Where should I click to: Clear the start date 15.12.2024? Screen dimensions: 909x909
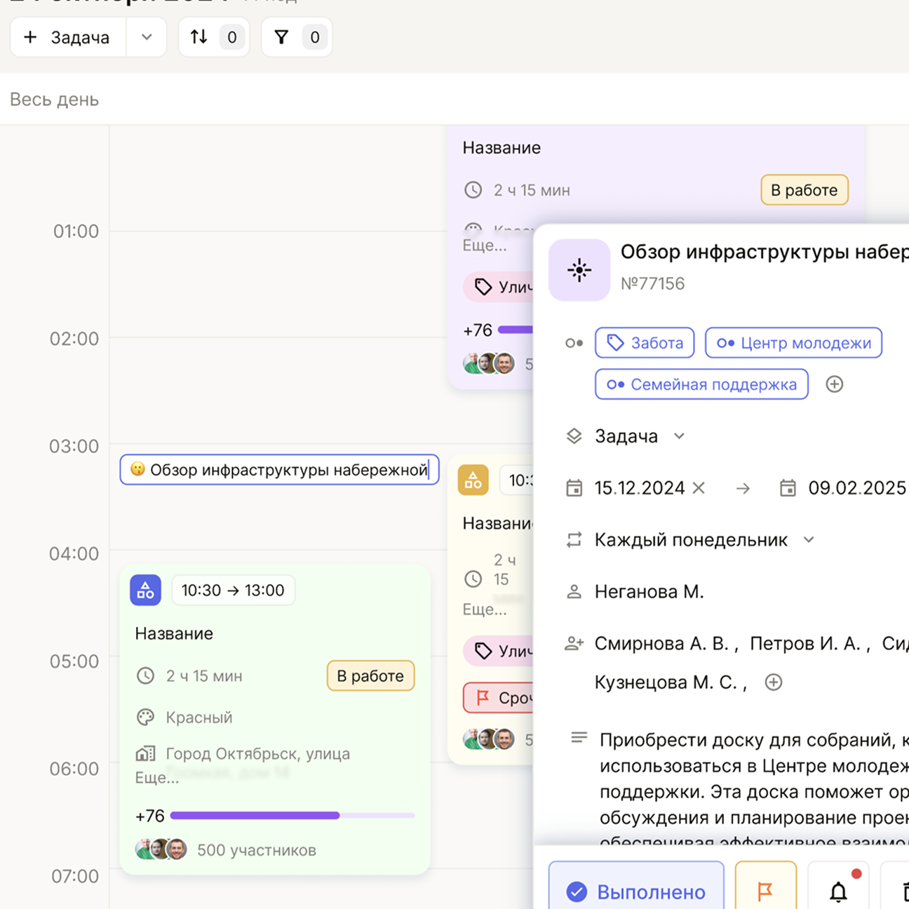pos(699,488)
